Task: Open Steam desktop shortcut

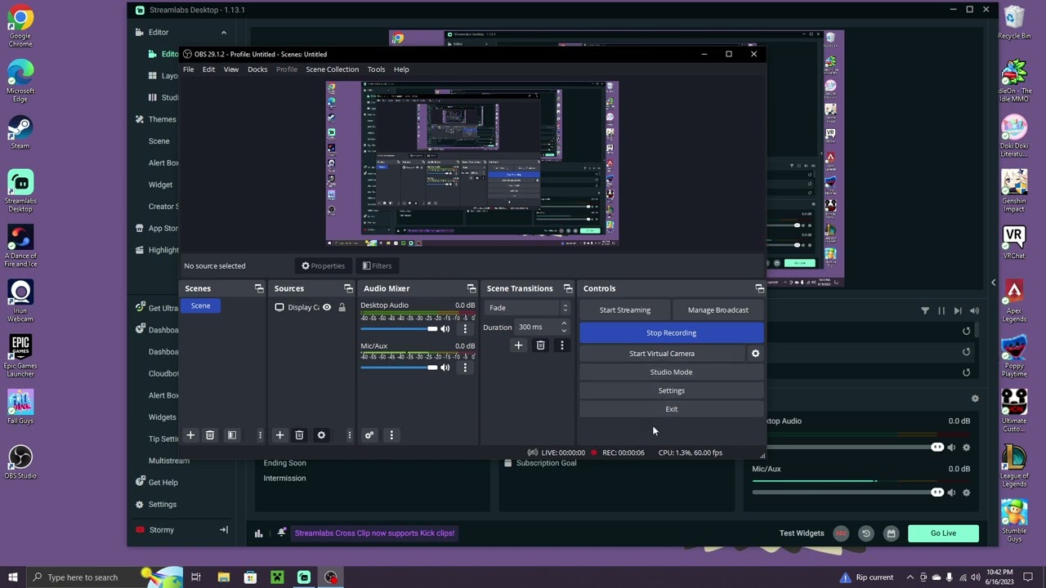Action: (x=20, y=132)
